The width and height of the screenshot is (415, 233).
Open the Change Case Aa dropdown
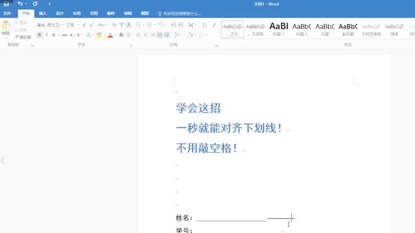[x=102, y=25]
